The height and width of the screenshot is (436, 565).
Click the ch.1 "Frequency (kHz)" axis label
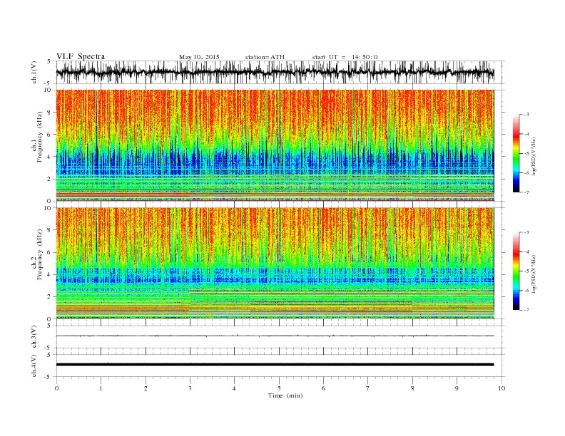point(39,137)
